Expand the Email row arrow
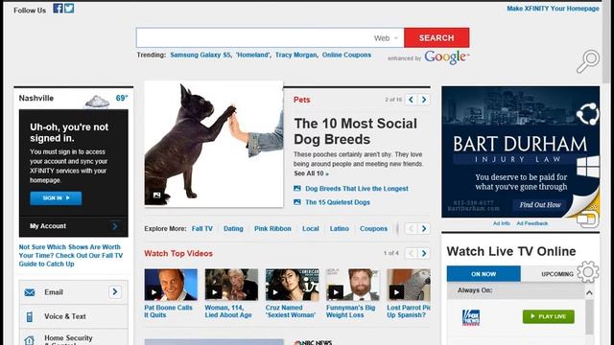The width and height of the screenshot is (614, 345). pos(115,291)
